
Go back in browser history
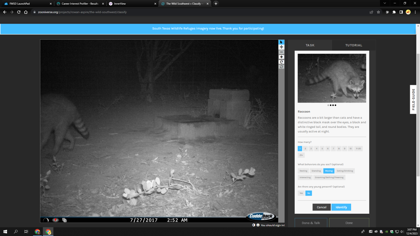pyautogui.click(x=5, y=12)
